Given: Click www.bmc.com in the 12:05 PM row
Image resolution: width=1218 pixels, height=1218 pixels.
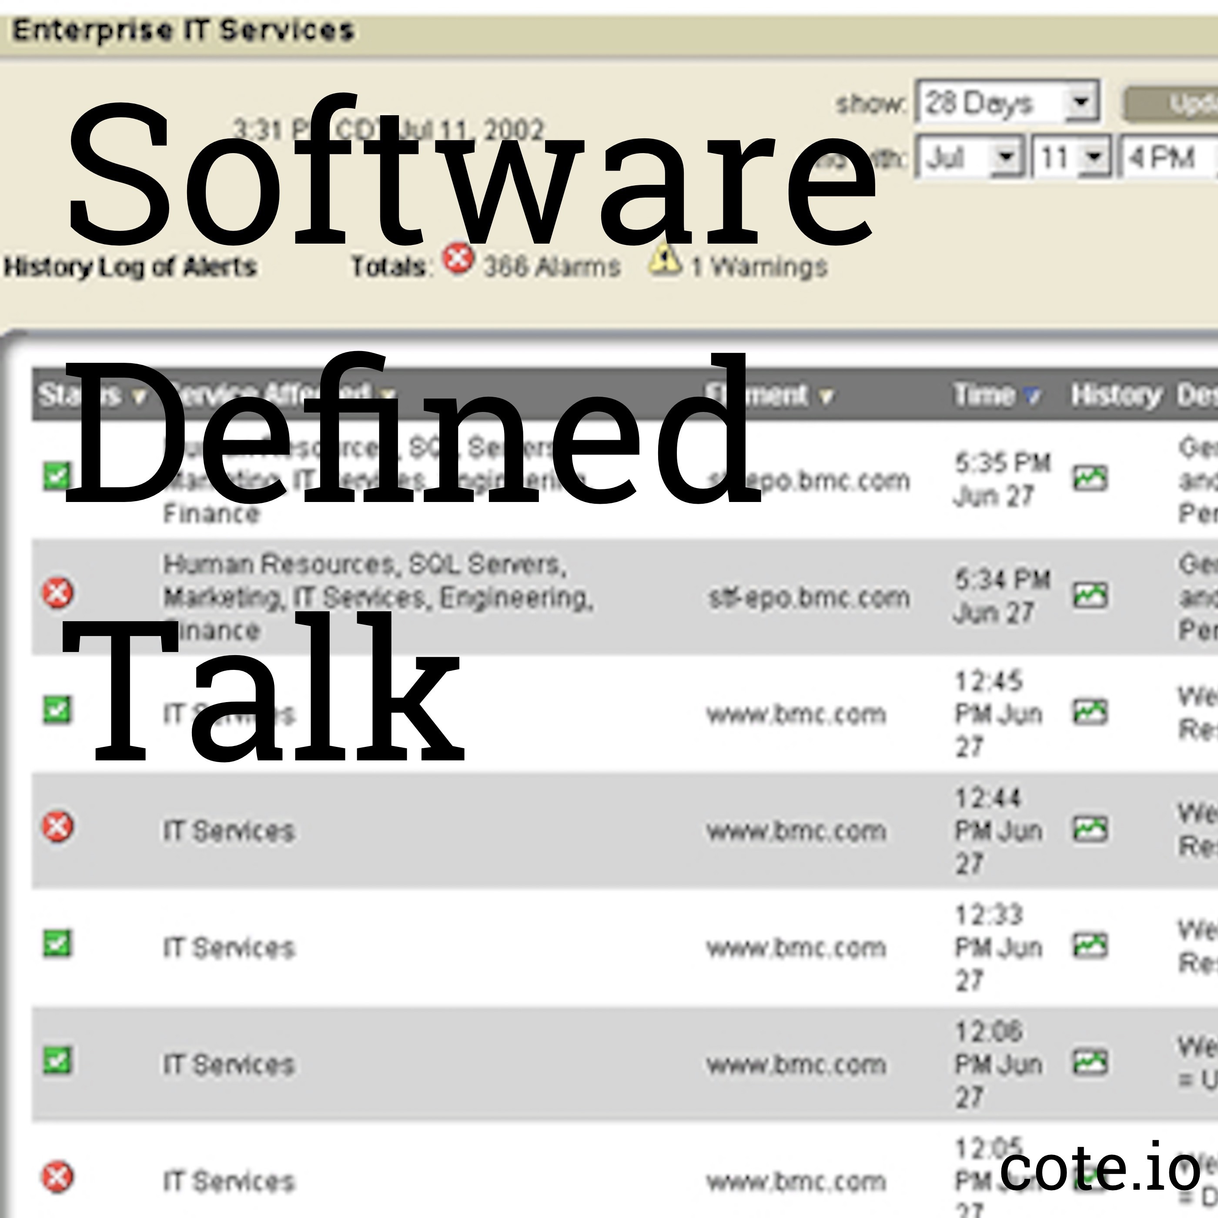Looking at the screenshot, I should click(796, 1181).
